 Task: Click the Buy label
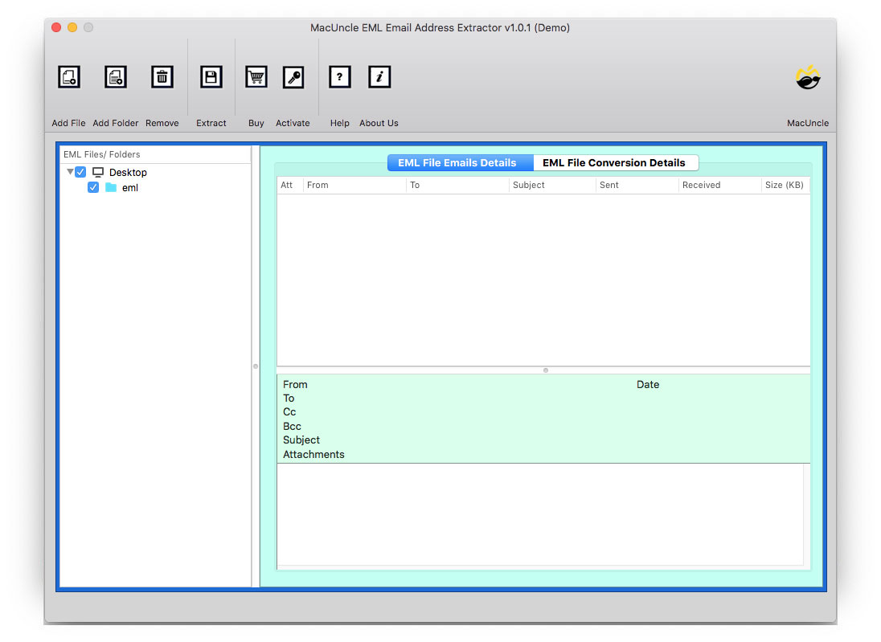[256, 123]
